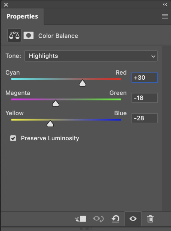Close the Properties panel with X
Viewport: 171px width, 231px height.
tap(6, 5)
